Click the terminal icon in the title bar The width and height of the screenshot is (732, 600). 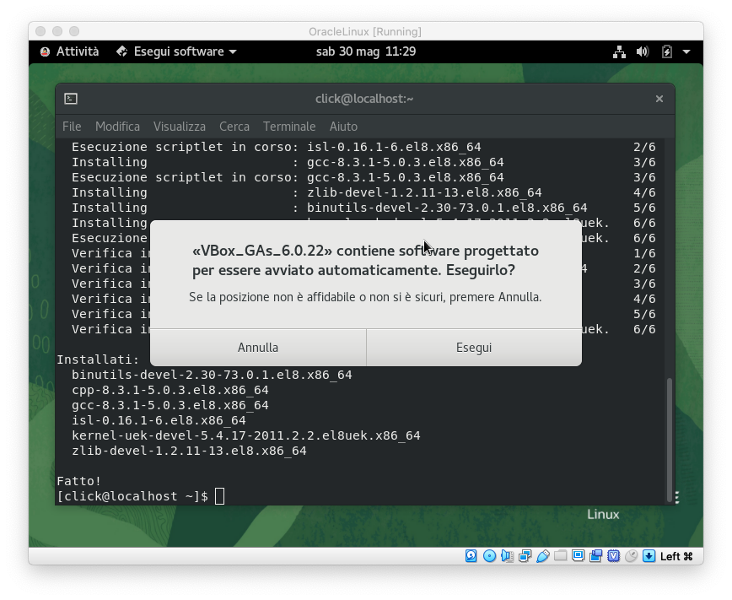pos(71,99)
